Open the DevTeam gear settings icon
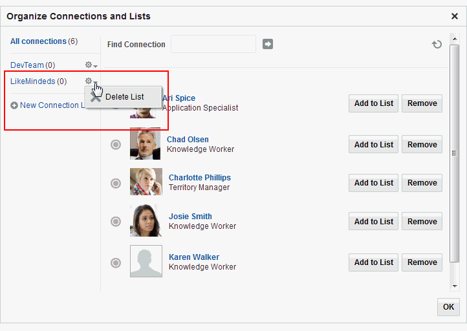This screenshot has width=467, height=331. [89, 65]
